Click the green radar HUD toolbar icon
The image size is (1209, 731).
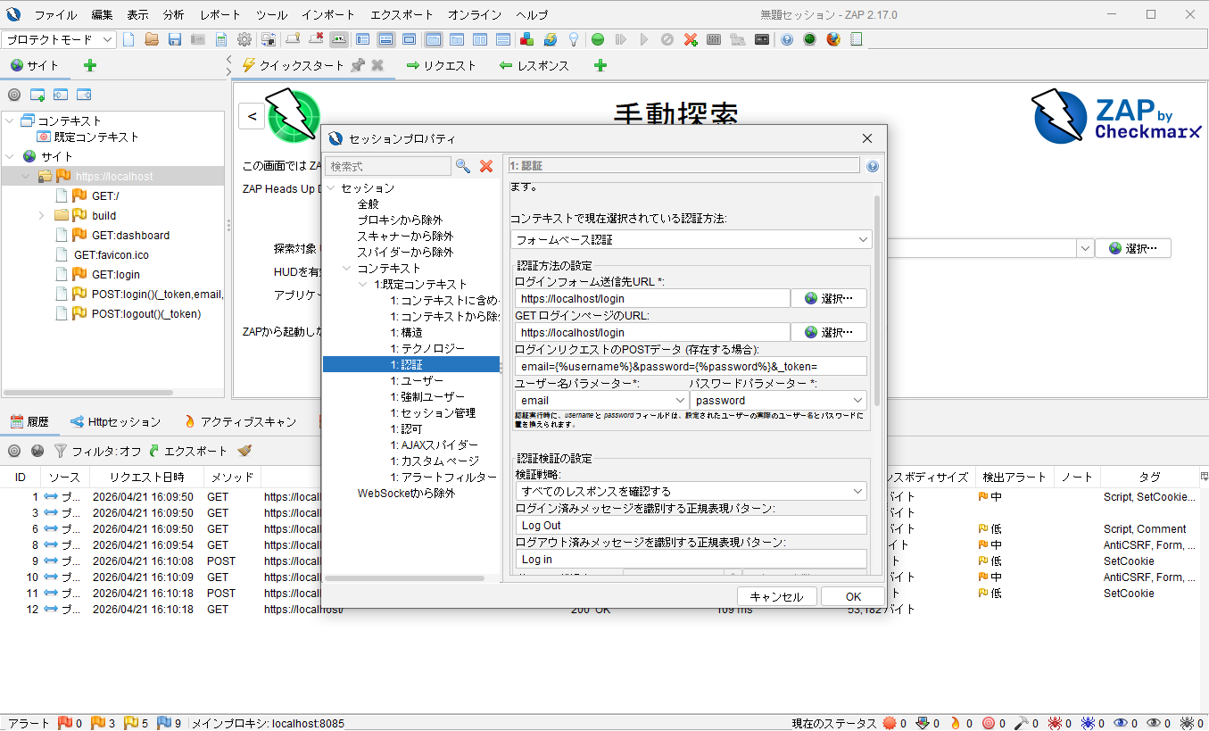point(809,39)
